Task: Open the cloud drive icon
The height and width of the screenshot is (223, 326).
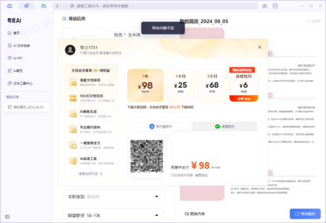Action: coord(43,6)
